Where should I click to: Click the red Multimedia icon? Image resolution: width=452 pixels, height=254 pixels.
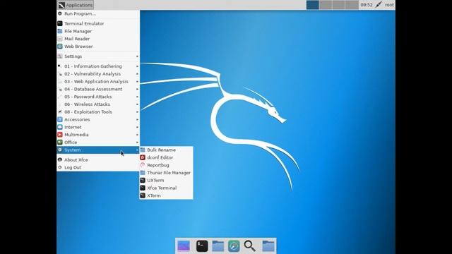click(60, 135)
